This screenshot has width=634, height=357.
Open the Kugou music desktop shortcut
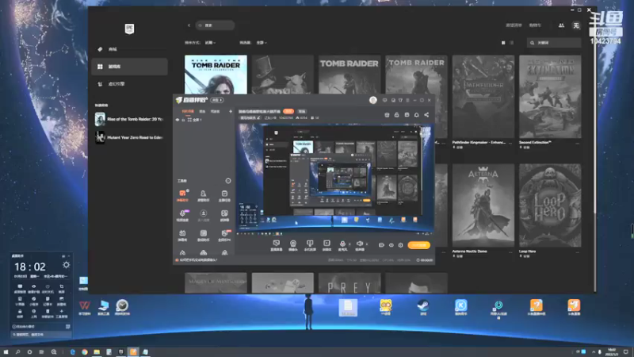click(x=461, y=307)
